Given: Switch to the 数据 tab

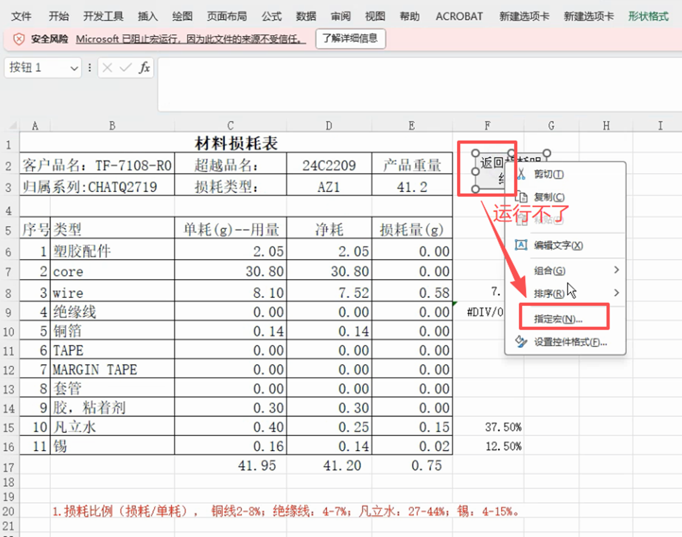Looking at the screenshot, I should [x=306, y=16].
